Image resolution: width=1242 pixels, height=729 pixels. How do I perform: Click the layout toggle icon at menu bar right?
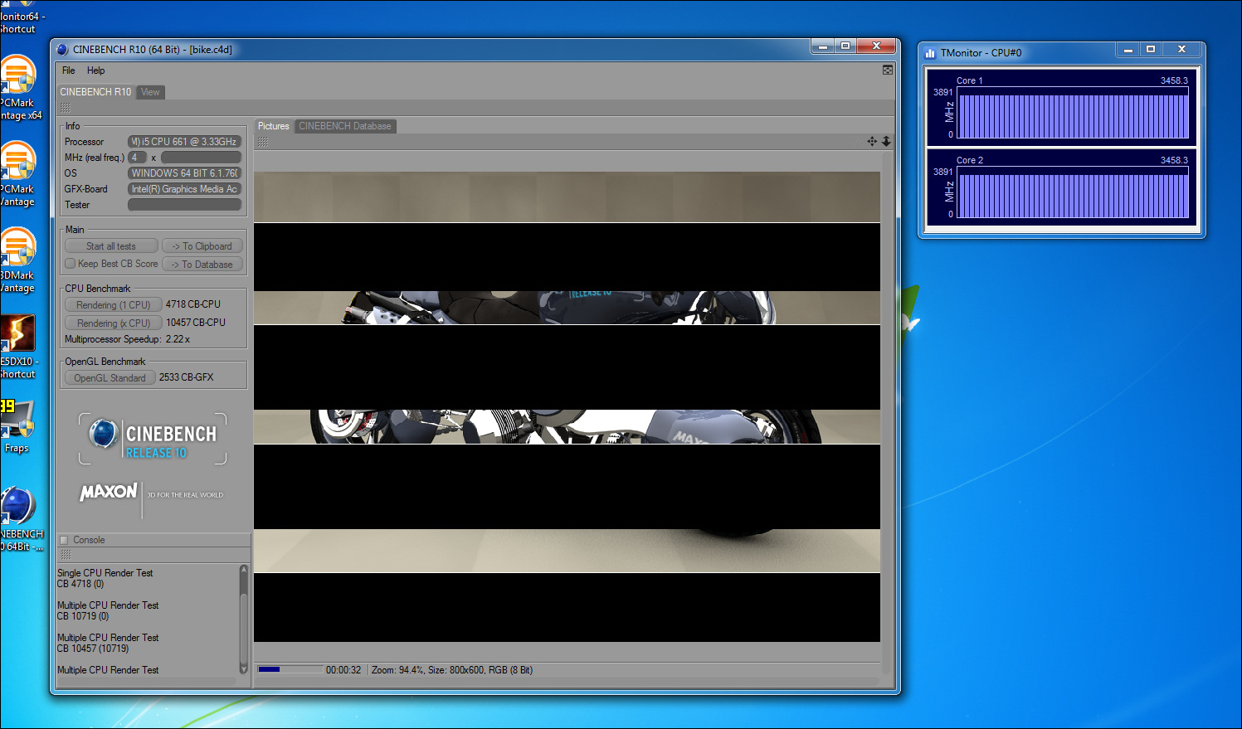(888, 70)
